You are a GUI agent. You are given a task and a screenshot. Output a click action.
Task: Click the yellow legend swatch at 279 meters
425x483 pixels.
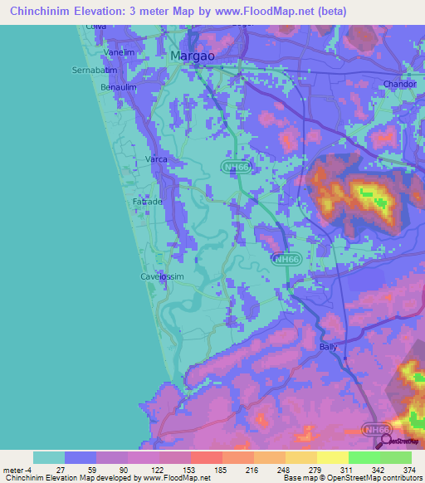[x=333, y=458]
